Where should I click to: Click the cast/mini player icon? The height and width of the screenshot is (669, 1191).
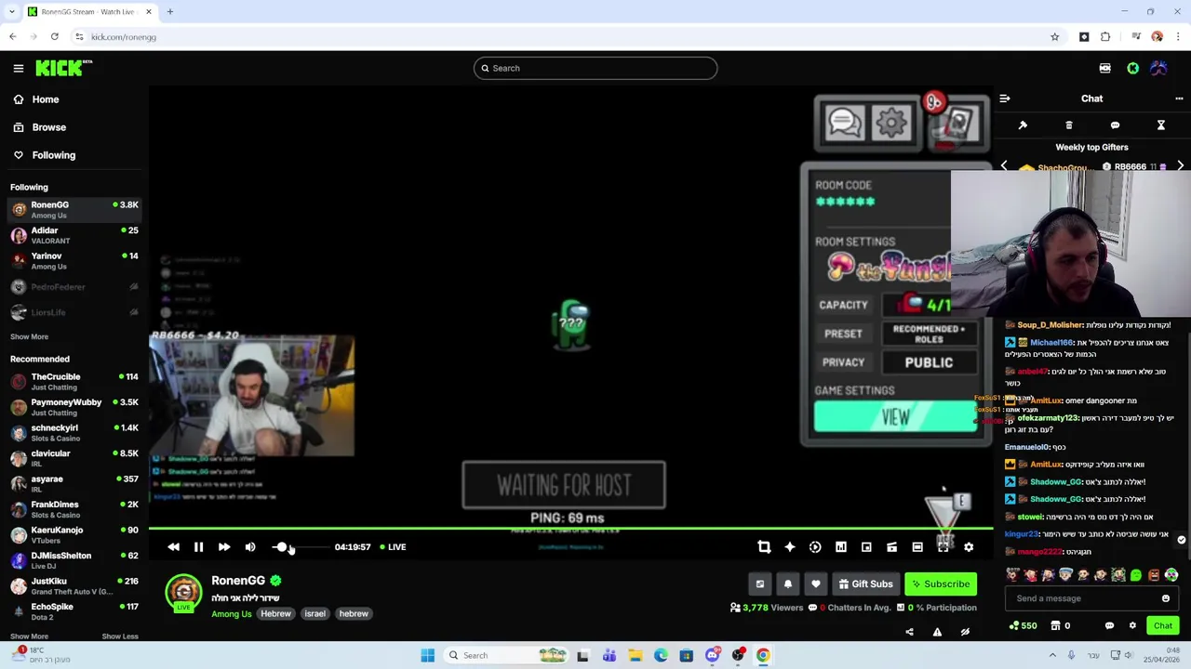coord(891,547)
